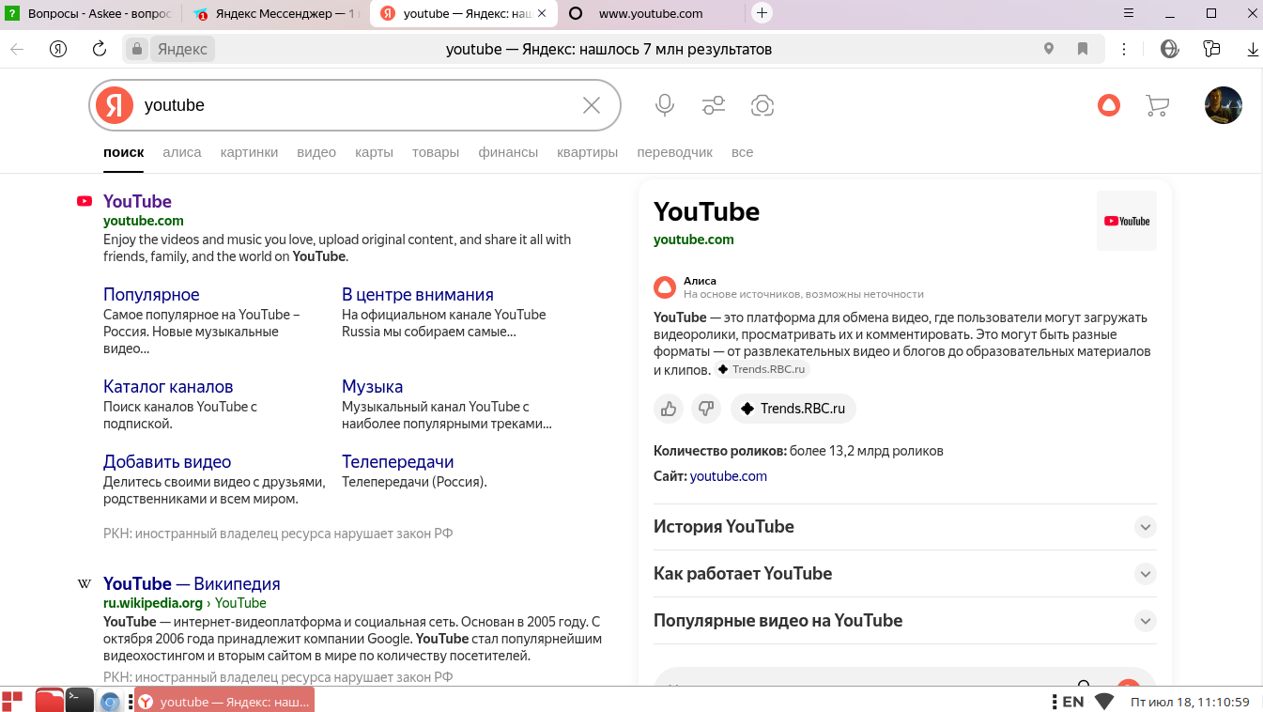Click the padlock site security icon
Viewport: 1263px width, 712px height.
point(137,49)
